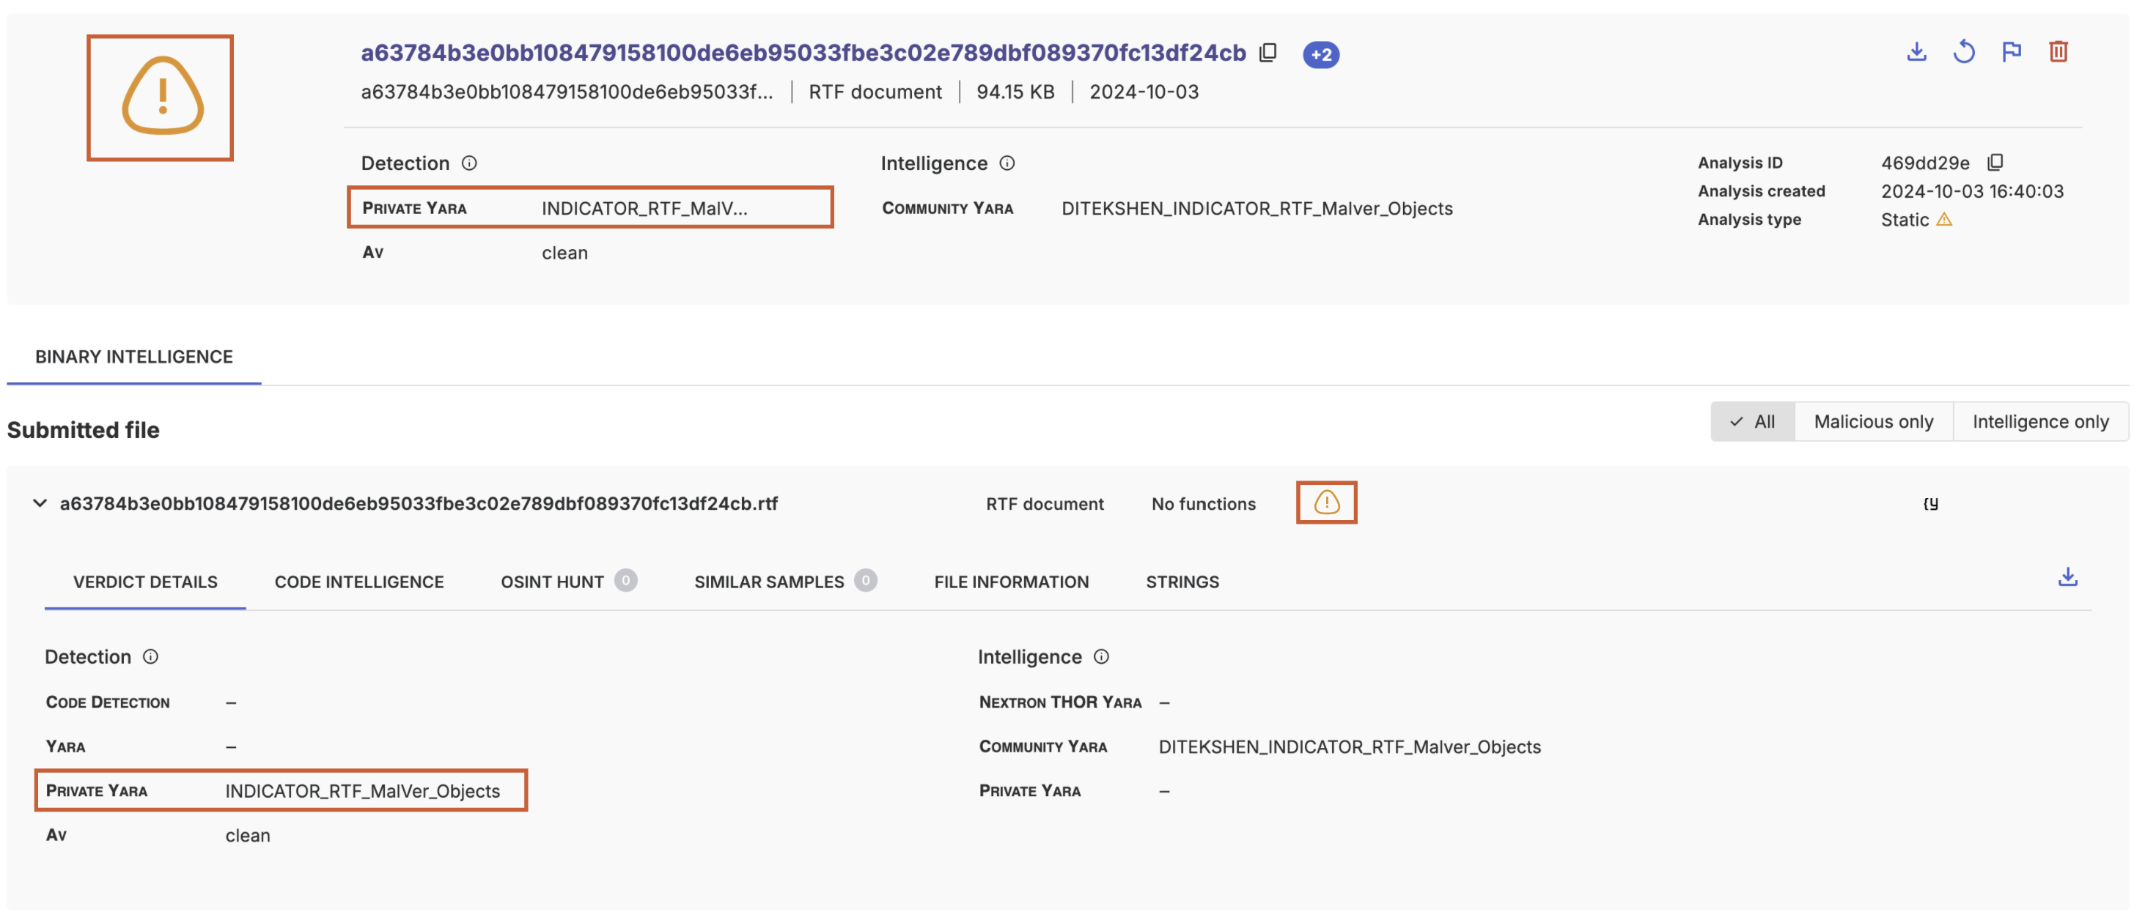Open the OSINT Hunt tab
Image resolution: width=2134 pixels, height=920 pixels.
click(552, 582)
